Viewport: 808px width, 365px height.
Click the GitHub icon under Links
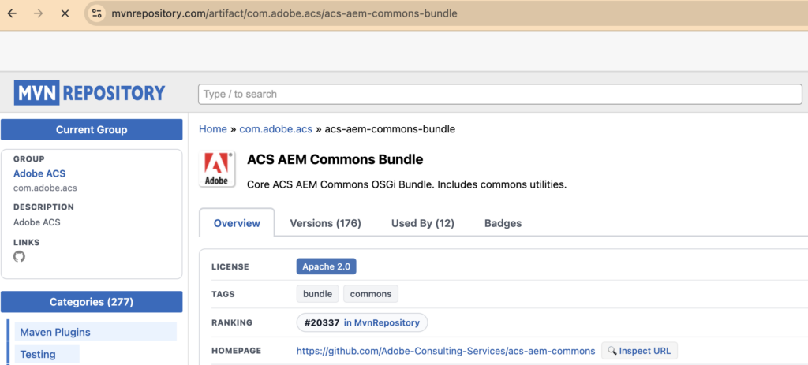(x=20, y=257)
